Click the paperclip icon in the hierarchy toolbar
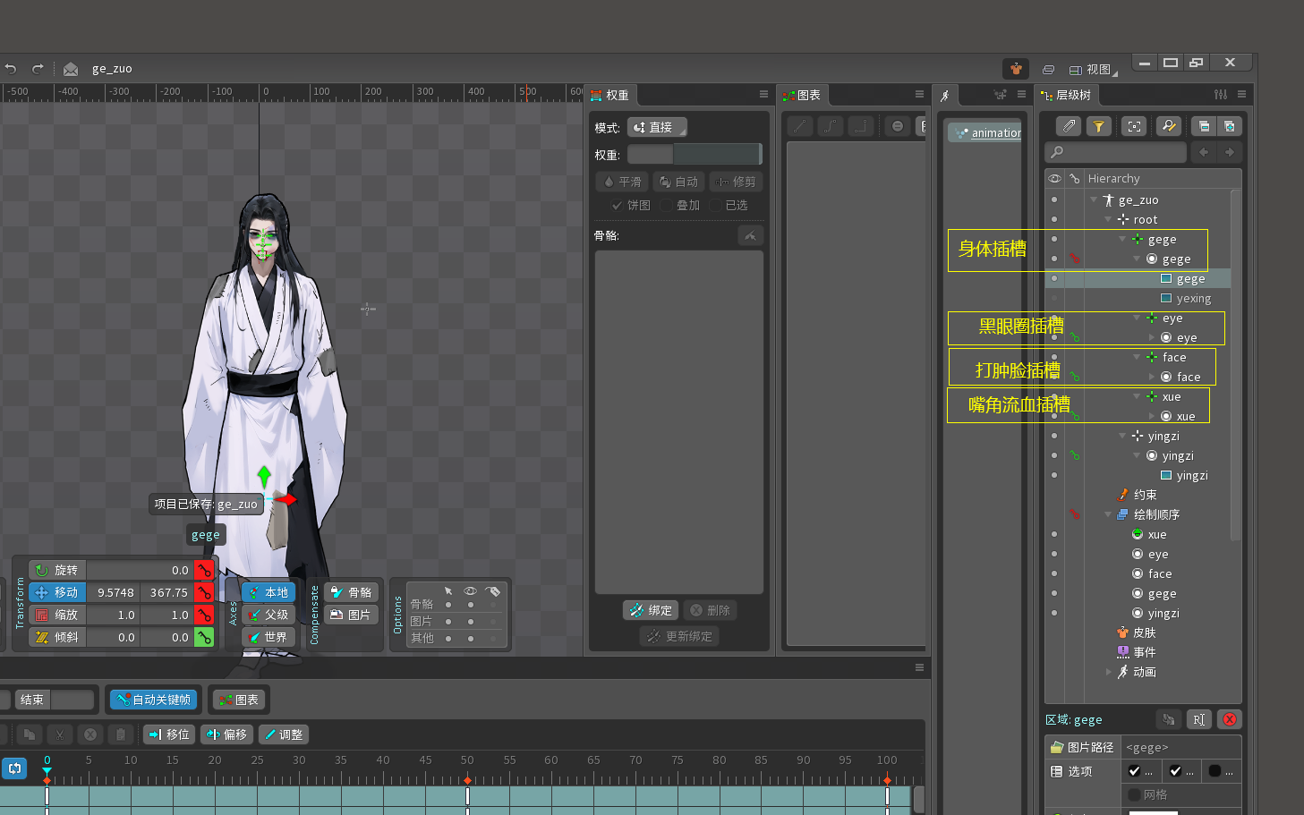 click(x=1069, y=126)
